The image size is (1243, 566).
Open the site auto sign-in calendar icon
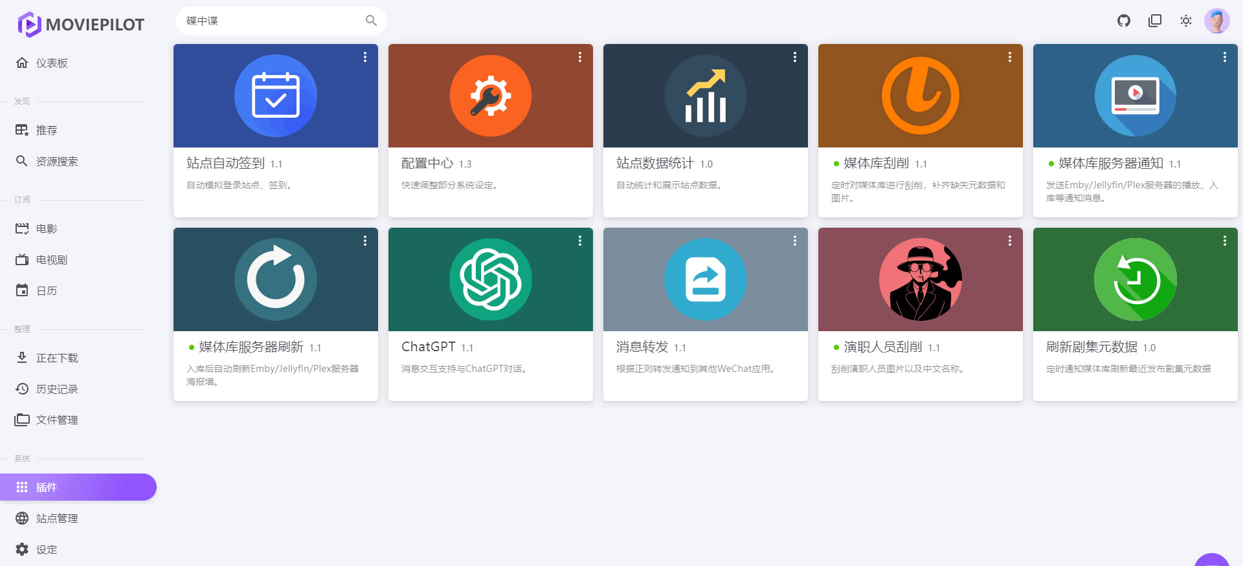pyautogui.click(x=275, y=96)
